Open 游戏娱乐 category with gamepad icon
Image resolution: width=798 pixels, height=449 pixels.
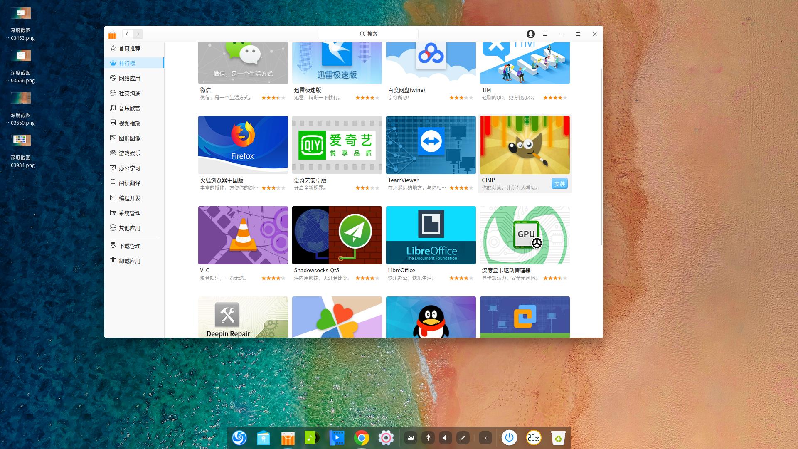130,153
